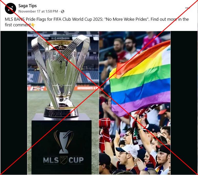Open the three-dots post options menu
Screen dimensions: 198x175
188,8
